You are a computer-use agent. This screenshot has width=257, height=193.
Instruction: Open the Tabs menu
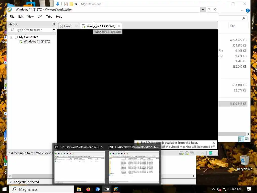pyautogui.click(x=49, y=17)
